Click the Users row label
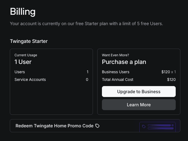Viewport: 188px width, 141px height. 20,72
